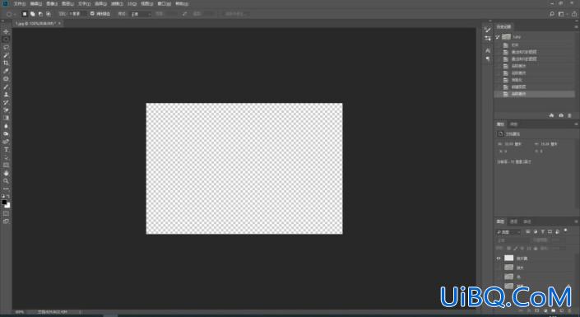Select the Clone Stamp tool

(6, 95)
